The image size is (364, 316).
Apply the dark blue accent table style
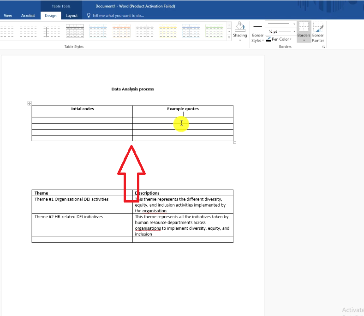[191, 31]
